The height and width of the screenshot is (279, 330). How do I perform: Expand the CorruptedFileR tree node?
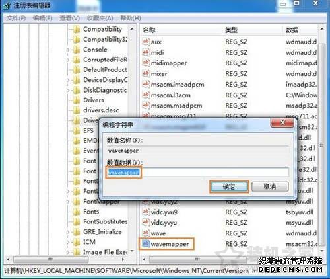[68, 60]
